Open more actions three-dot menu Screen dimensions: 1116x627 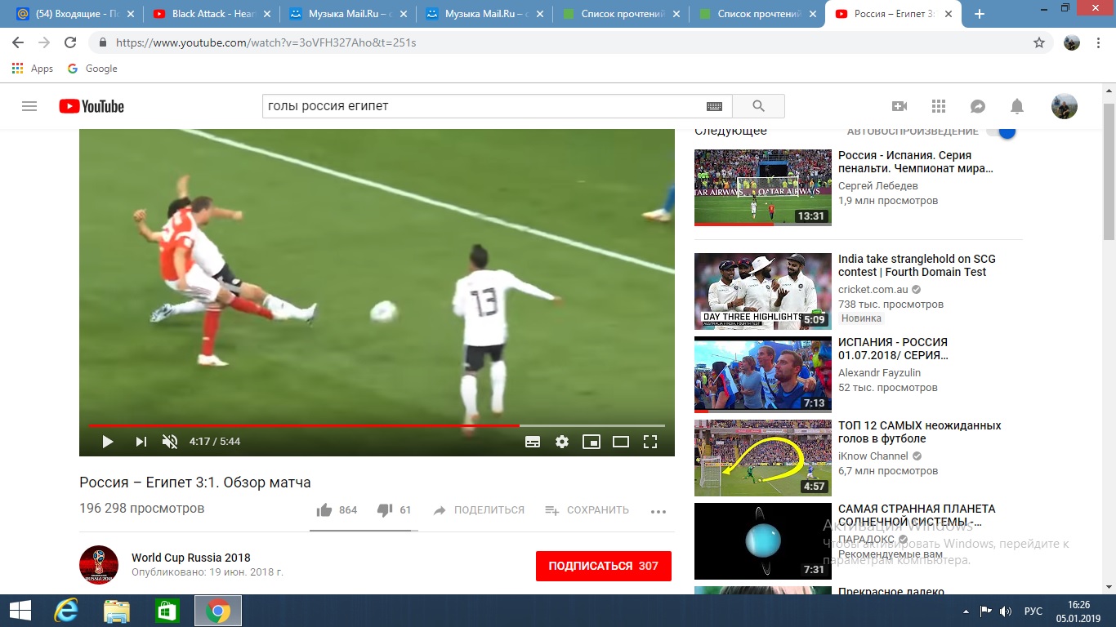658,511
